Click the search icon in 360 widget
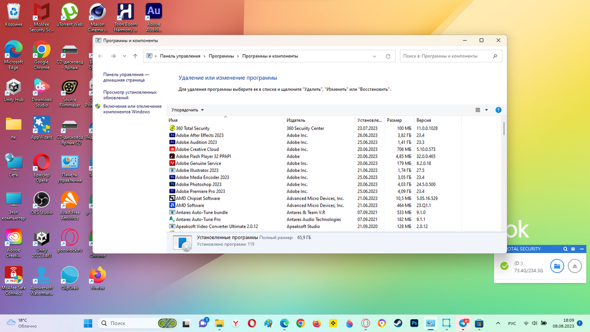 pyautogui.click(x=566, y=249)
